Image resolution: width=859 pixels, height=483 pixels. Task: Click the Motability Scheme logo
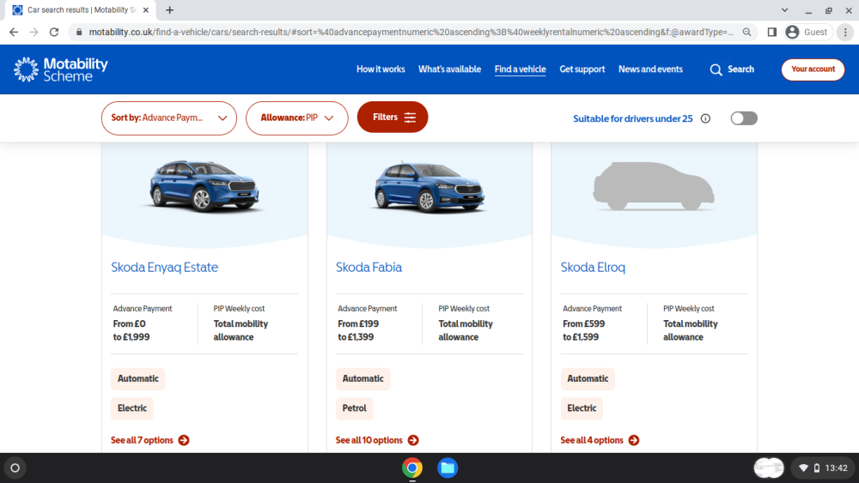click(61, 69)
